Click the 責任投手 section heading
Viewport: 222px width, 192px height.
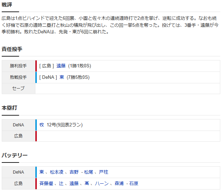coord(12,49)
